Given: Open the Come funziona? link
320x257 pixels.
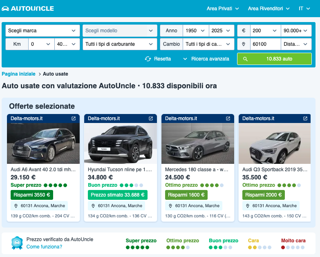Looking at the screenshot, I should (x=44, y=247).
